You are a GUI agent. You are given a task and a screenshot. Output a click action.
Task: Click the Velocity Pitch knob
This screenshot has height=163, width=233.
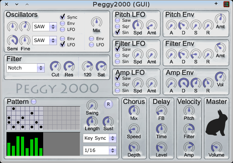[189, 111]
